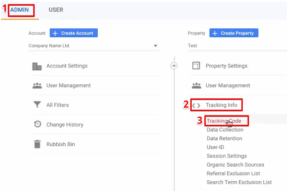Click the Create Property button

coord(234,33)
